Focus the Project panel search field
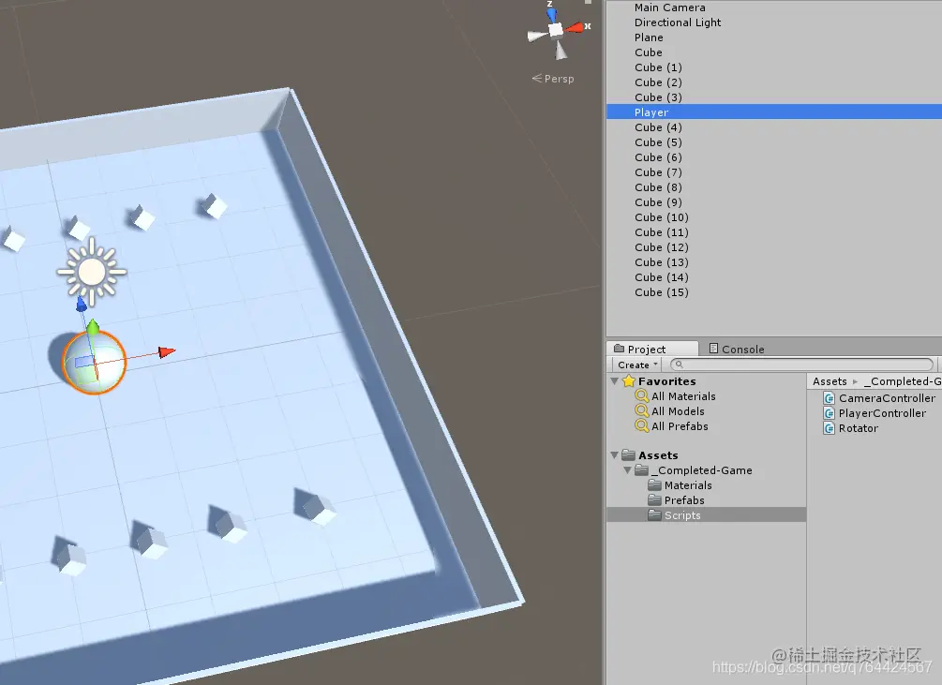The height and width of the screenshot is (685, 942). point(802,365)
